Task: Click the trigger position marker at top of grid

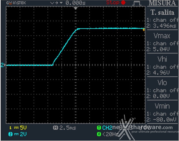Action: pyautogui.click(x=76, y=8)
